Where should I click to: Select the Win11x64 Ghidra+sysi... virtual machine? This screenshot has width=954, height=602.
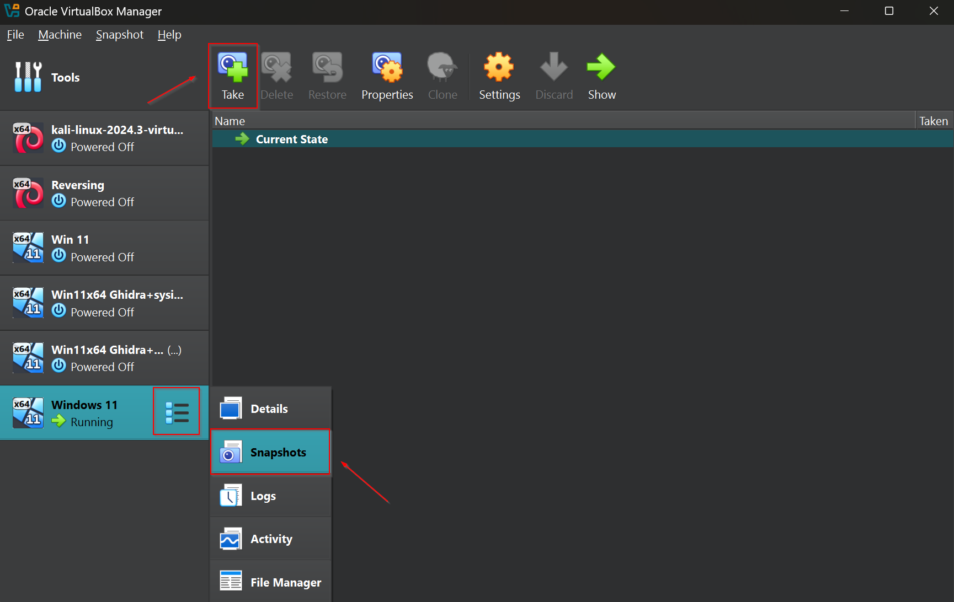click(104, 303)
